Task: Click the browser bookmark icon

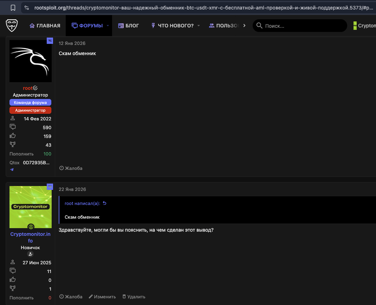Action: tap(13, 7)
